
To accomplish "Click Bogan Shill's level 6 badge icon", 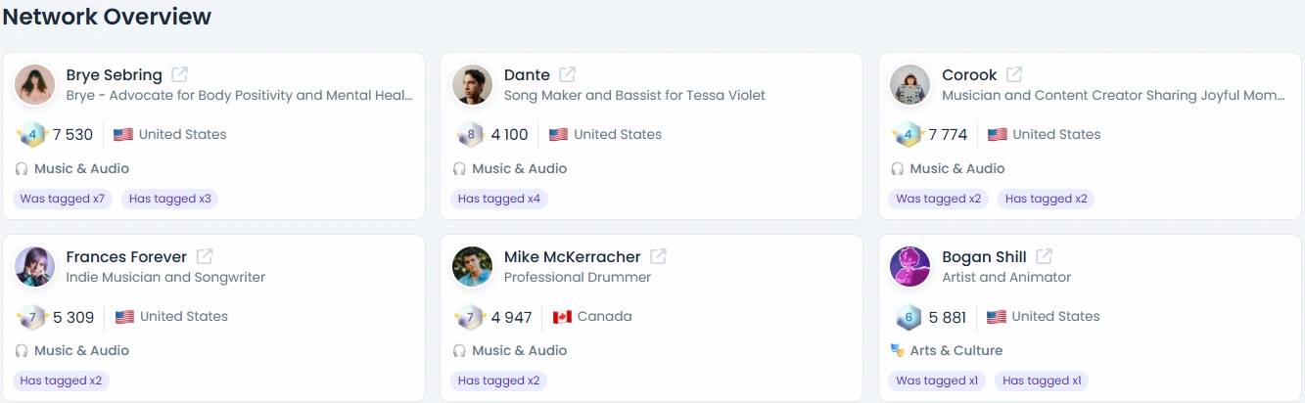I will (909, 317).
